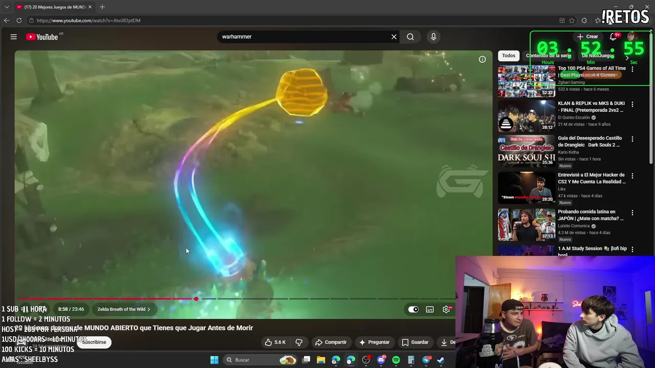Viewport: 655px width, 368px height.
Task: Open the browser extensions icon
Action: pyautogui.click(x=584, y=20)
